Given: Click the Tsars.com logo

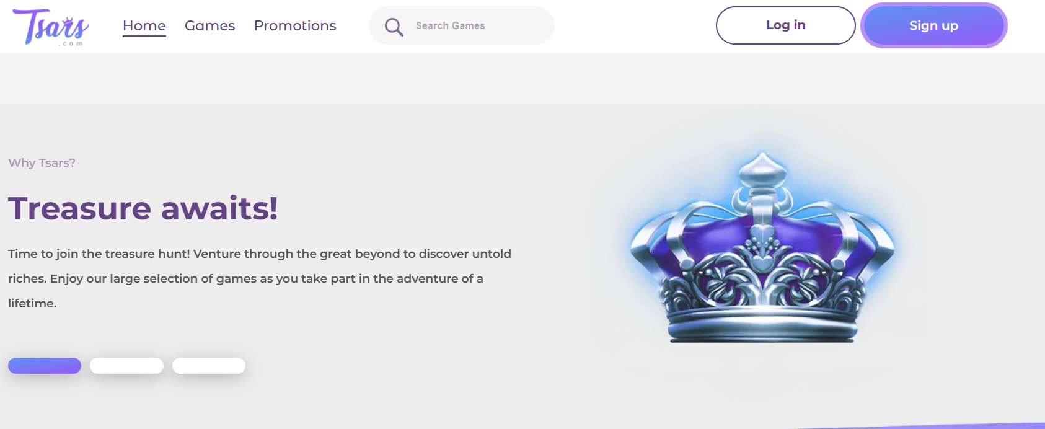Looking at the screenshot, I should click(x=51, y=27).
